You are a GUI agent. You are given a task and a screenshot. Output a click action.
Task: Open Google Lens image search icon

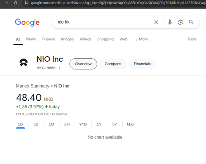click(x=180, y=22)
